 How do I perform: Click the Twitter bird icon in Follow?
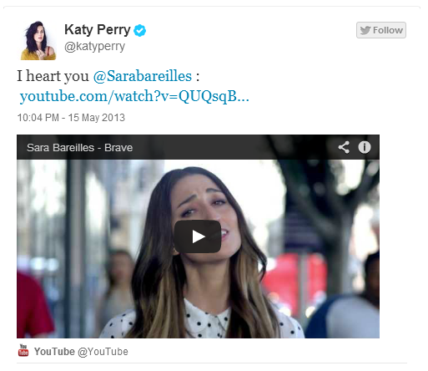365,30
